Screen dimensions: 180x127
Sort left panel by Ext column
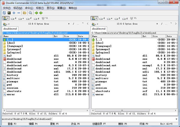(x=58, y=36)
